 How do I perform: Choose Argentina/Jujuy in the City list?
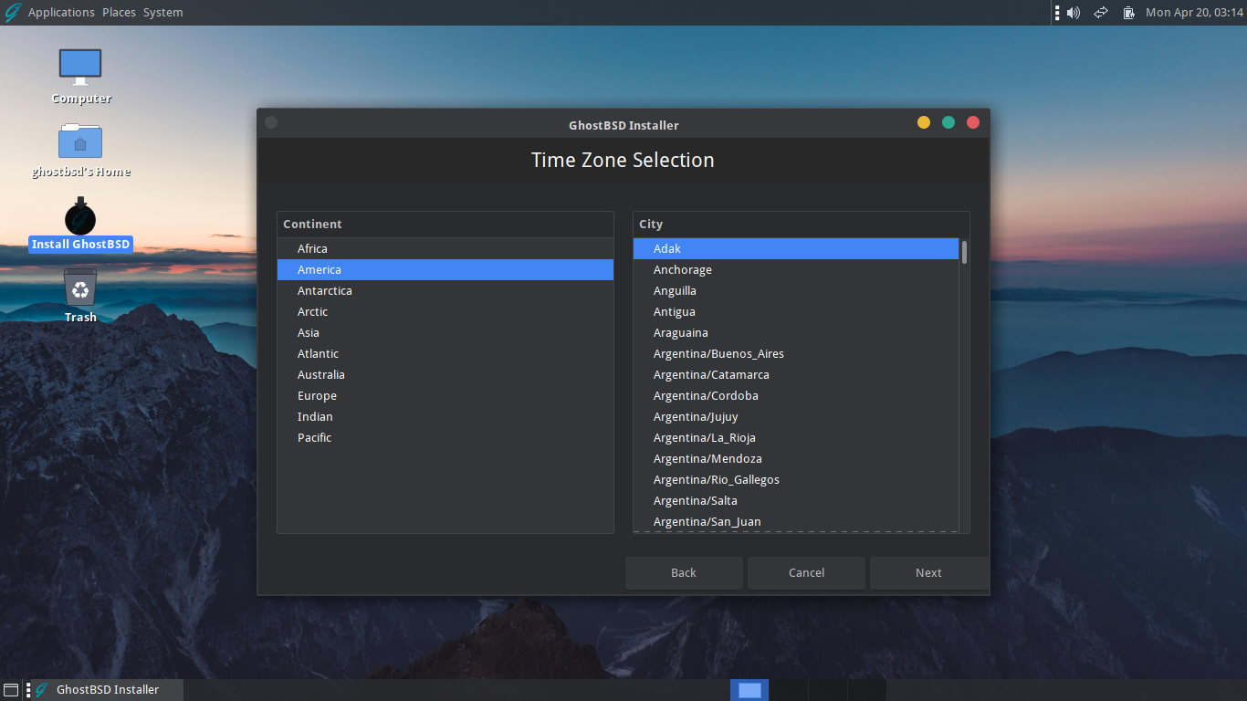pyautogui.click(x=796, y=417)
